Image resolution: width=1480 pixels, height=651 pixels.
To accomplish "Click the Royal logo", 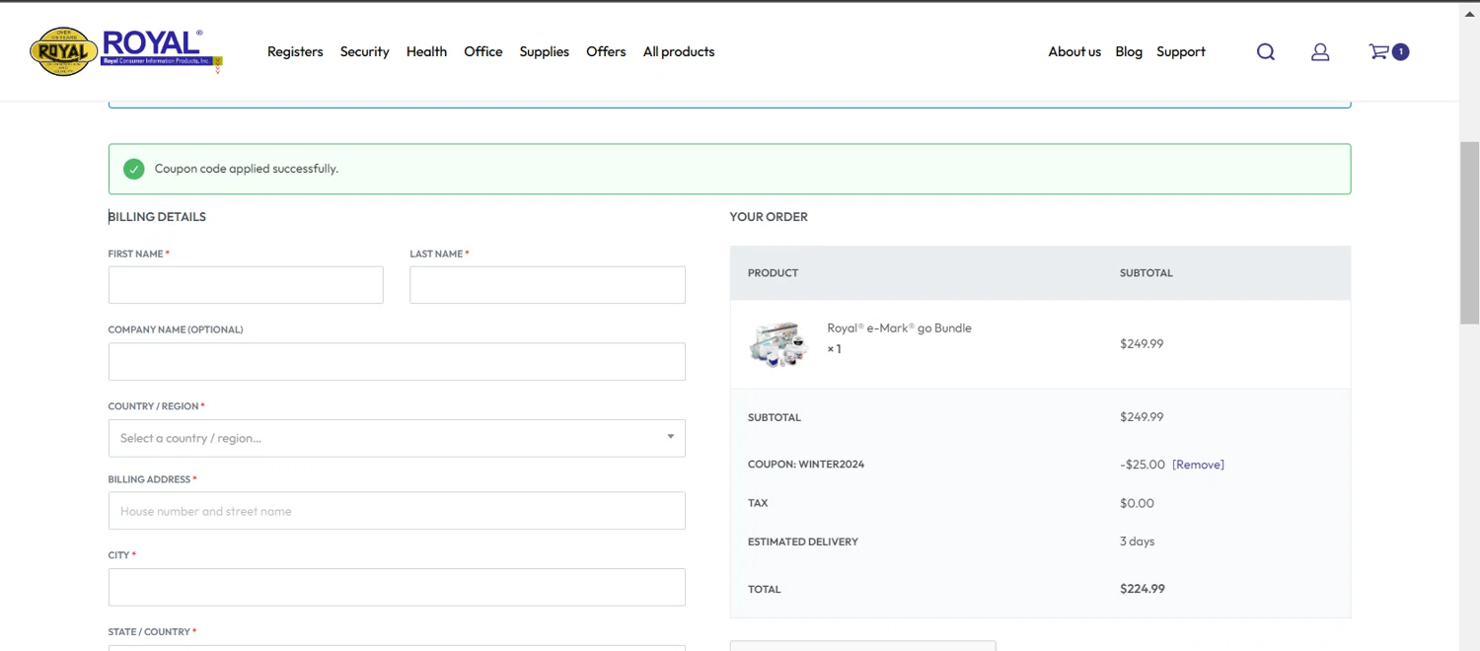I will tap(126, 51).
